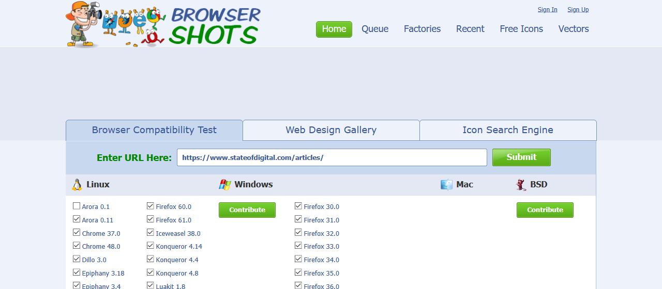Open the Home menu item
Viewport: 662px width, 289px height.
click(334, 29)
